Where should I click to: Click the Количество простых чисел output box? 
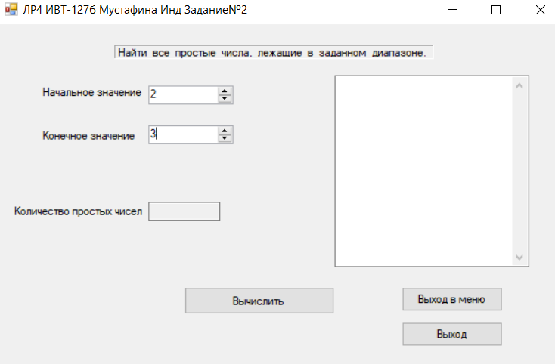(184, 211)
